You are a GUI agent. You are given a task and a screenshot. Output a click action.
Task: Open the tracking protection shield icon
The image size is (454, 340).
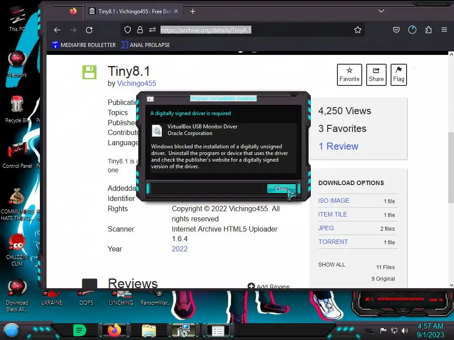tap(128, 30)
